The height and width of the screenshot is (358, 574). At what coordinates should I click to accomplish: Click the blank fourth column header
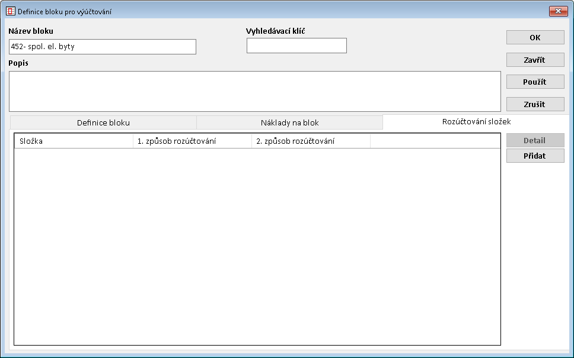click(435, 141)
